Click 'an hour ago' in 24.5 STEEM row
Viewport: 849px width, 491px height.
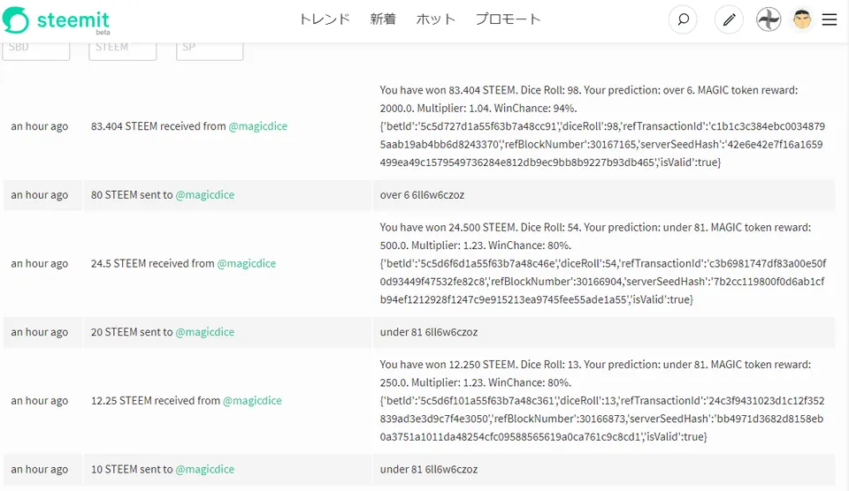(40, 263)
